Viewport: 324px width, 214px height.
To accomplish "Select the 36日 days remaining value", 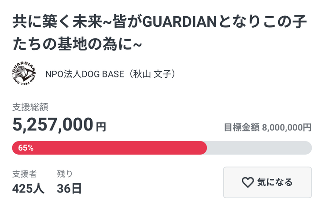I will (69, 189).
